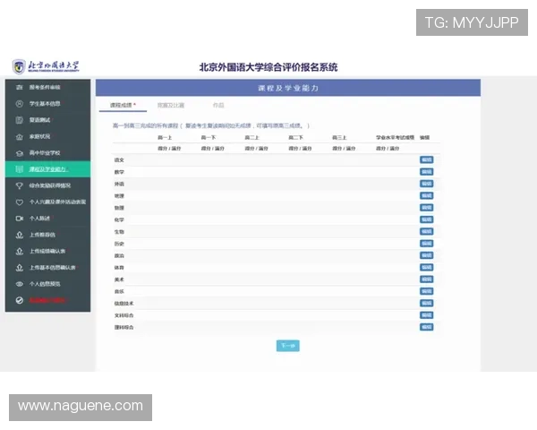Click the 编辑 button in the 物理 row
The height and width of the screenshot is (430, 537).
pyautogui.click(x=426, y=208)
